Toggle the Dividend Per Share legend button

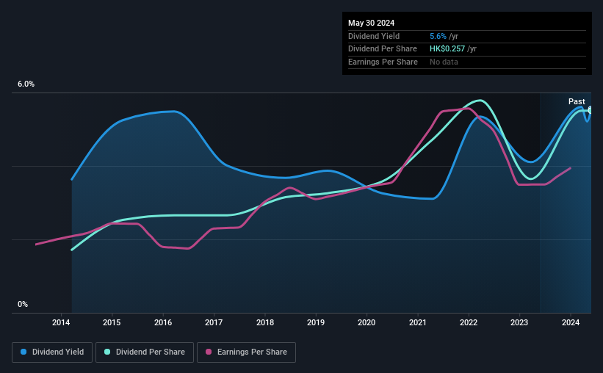coord(145,352)
